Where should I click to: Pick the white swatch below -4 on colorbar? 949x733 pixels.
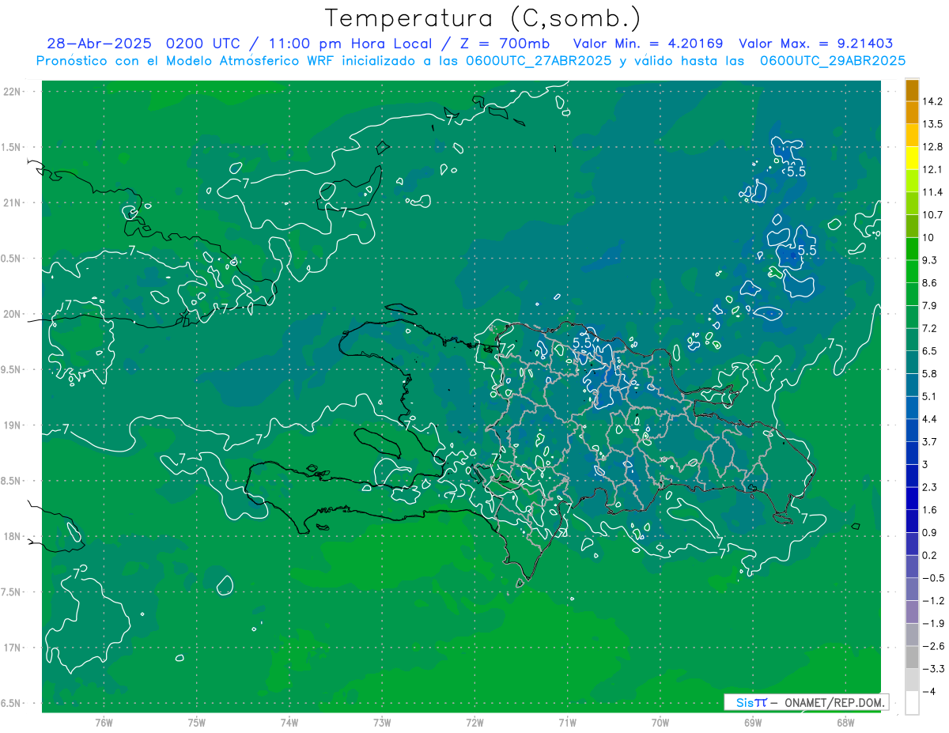click(912, 703)
